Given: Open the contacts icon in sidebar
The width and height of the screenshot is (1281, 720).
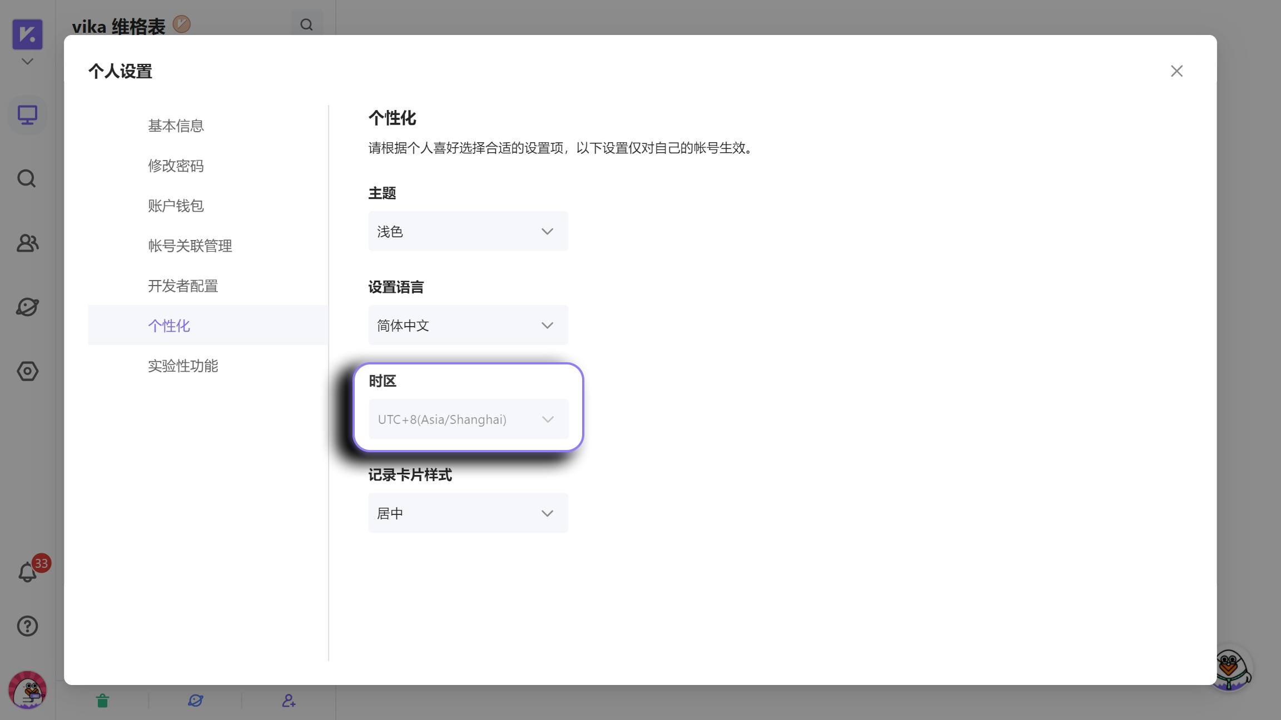Looking at the screenshot, I should pyautogui.click(x=27, y=243).
